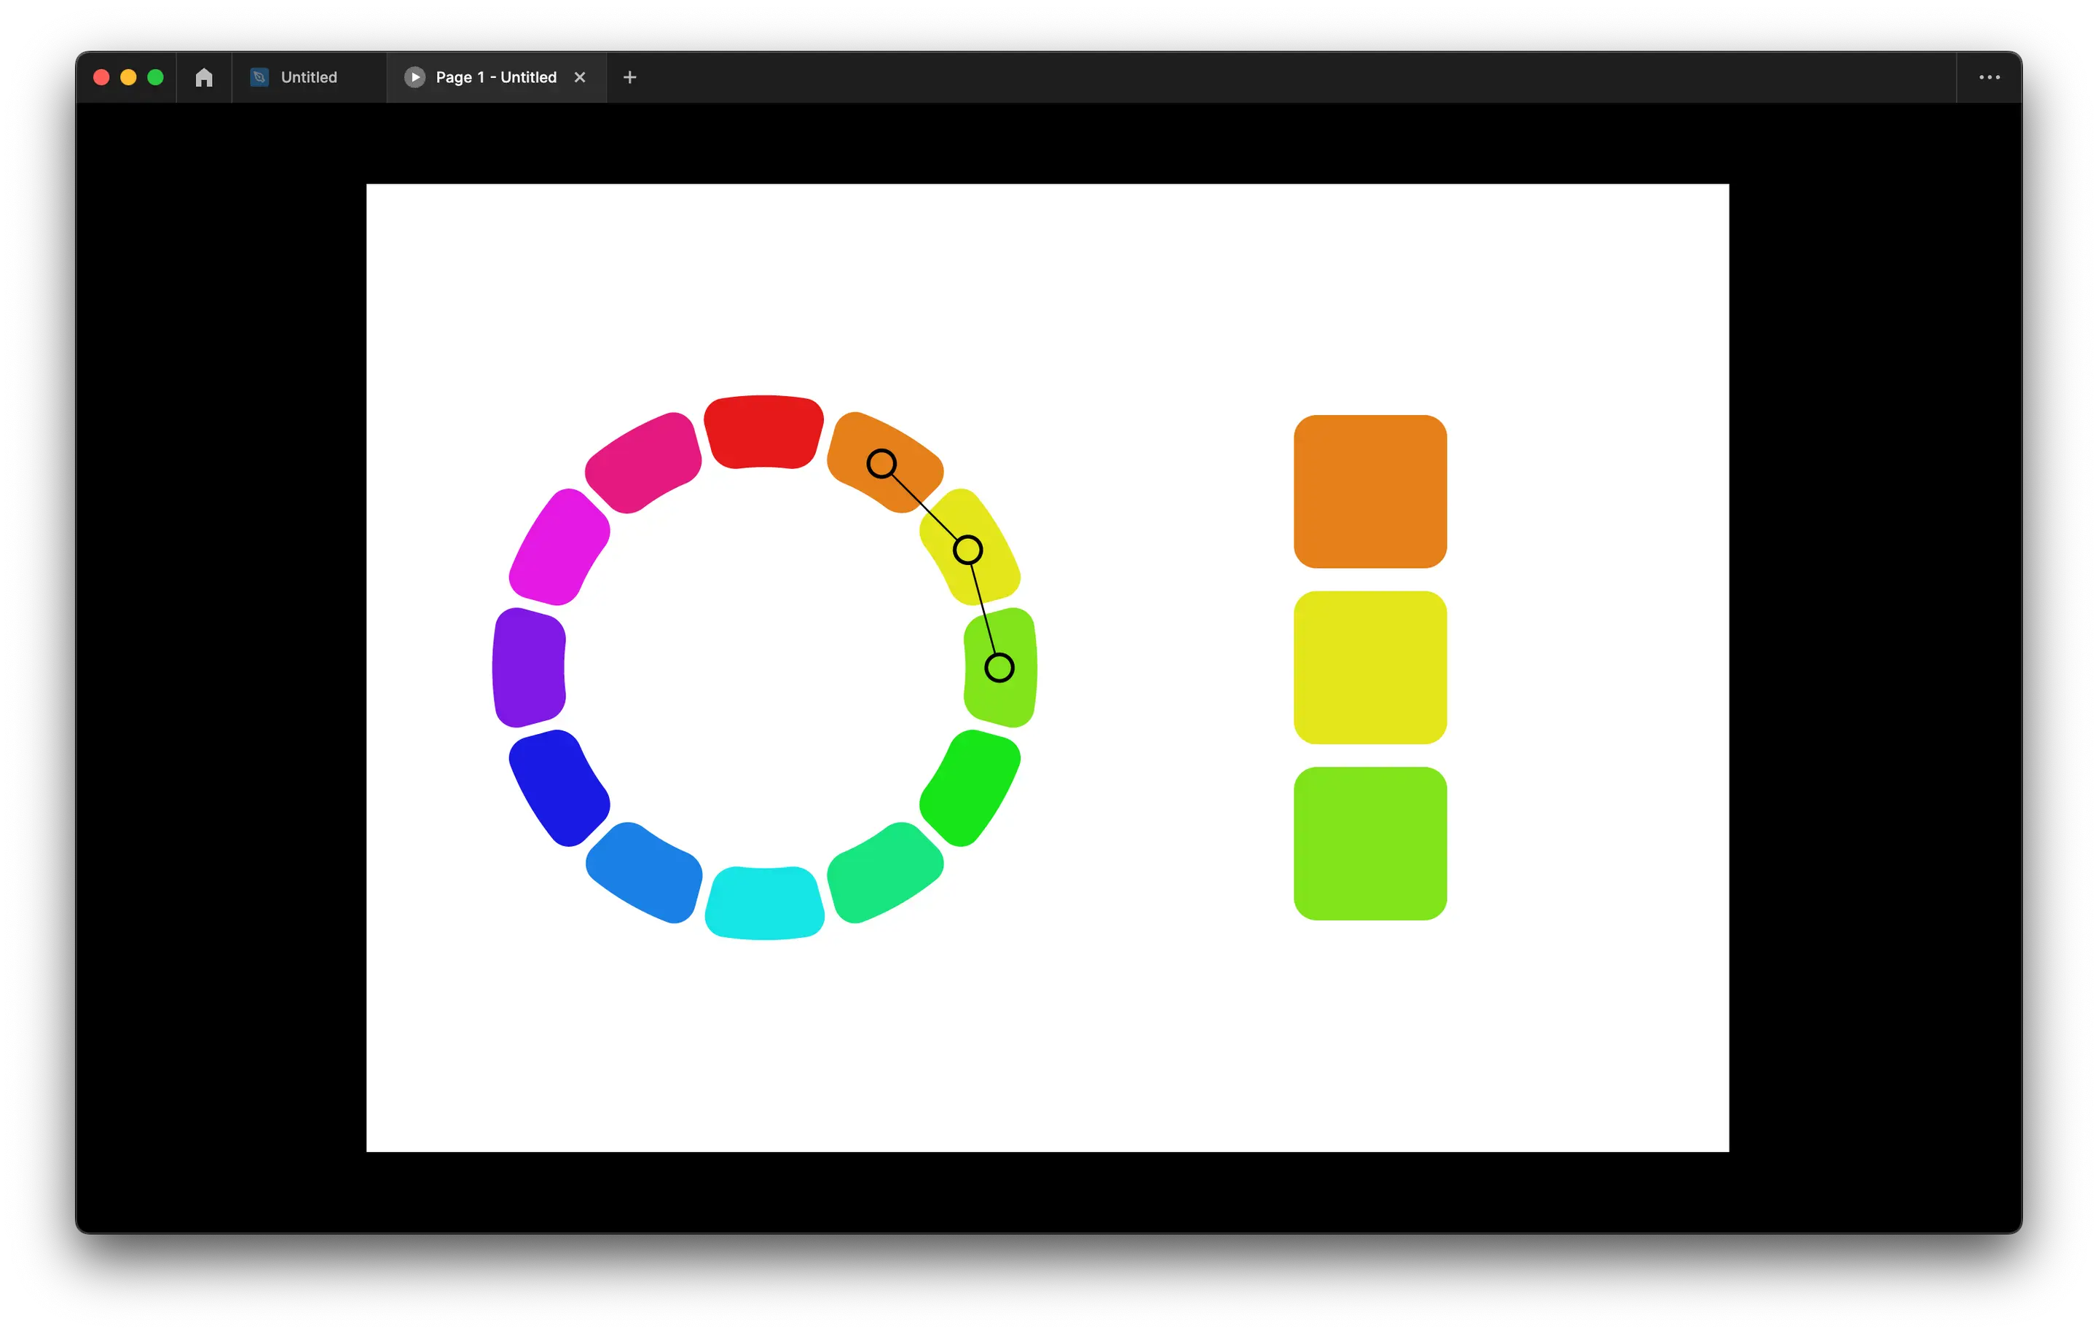This screenshot has height=1334, width=2098.
Task: Close the Page 1 - Untitled tab
Action: [579, 77]
